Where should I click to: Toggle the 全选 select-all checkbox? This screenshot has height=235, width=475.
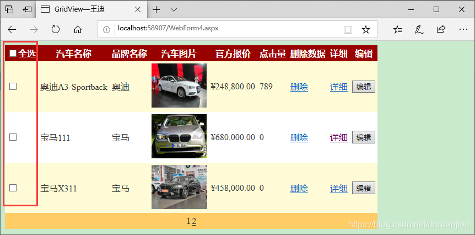click(x=13, y=54)
